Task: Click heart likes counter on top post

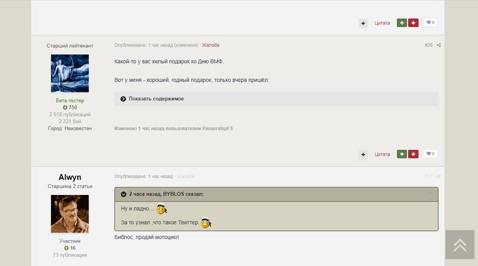Action: click(430, 23)
